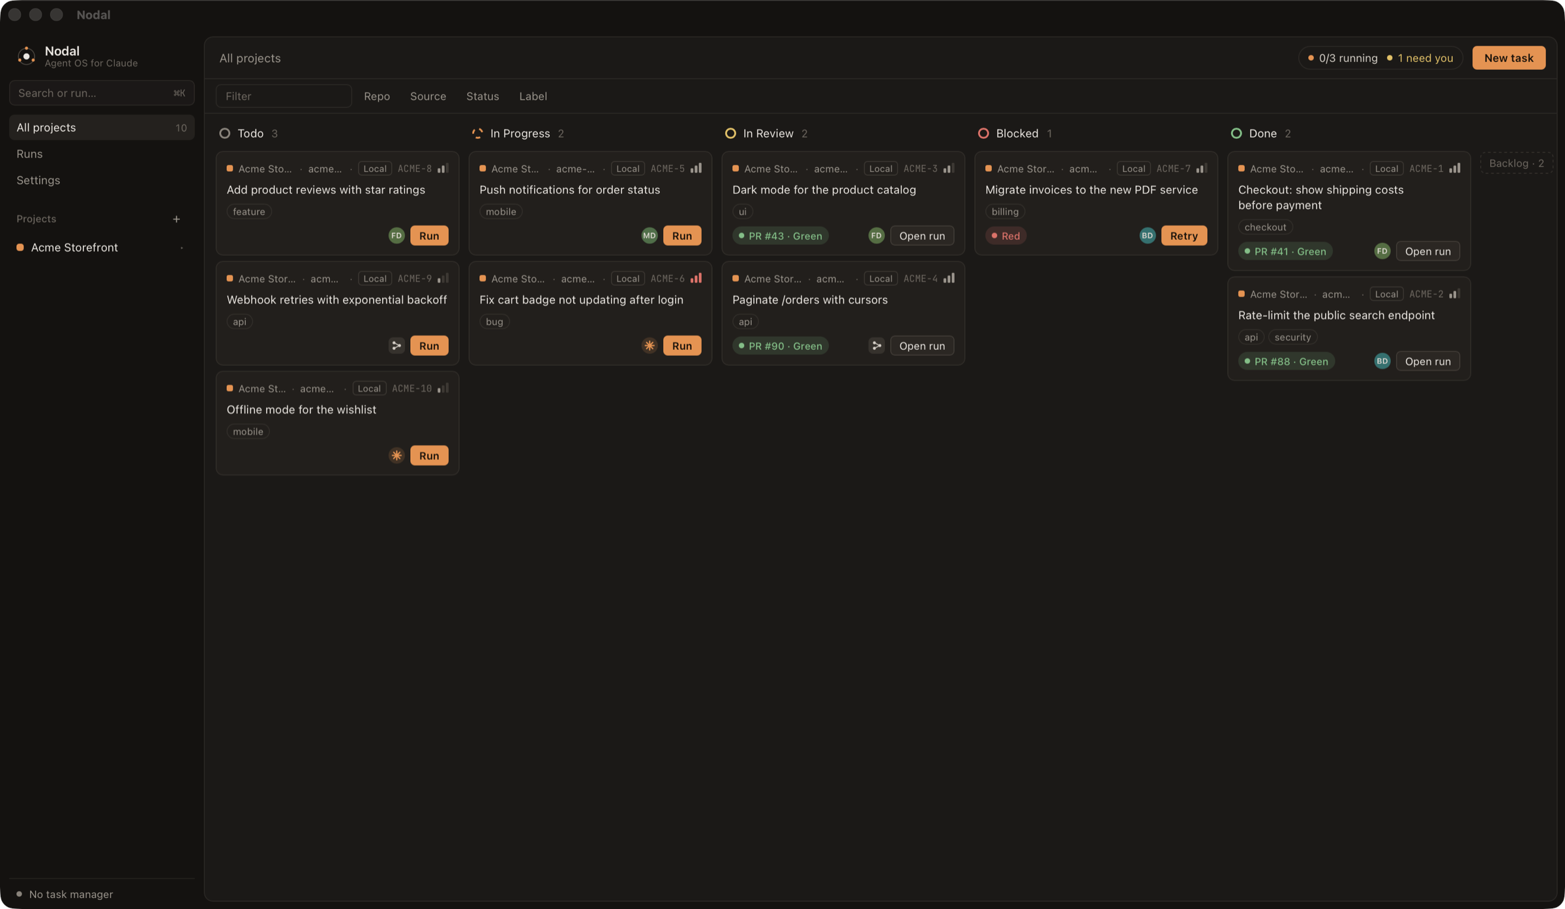Open Acme Storefront project options dot
The height and width of the screenshot is (909, 1565).
pyautogui.click(x=181, y=248)
